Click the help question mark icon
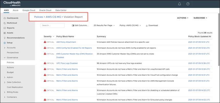The image size is (220, 103). pos(188,4)
